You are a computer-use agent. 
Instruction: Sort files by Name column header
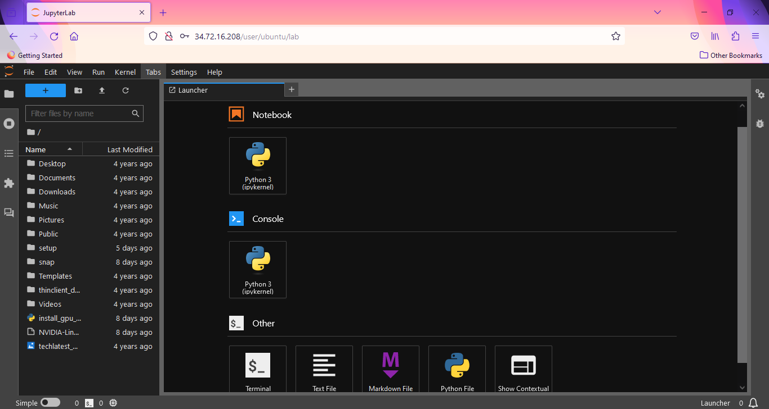pyautogui.click(x=51, y=149)
